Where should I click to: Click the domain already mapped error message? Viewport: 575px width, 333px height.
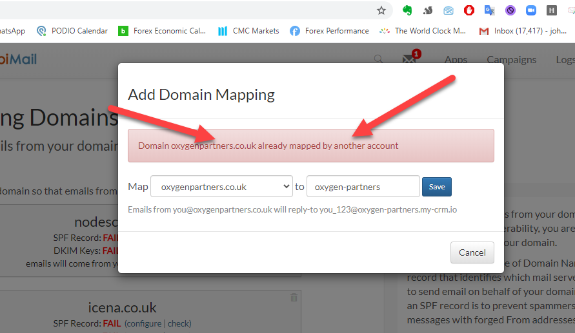(x=310, y=146)
